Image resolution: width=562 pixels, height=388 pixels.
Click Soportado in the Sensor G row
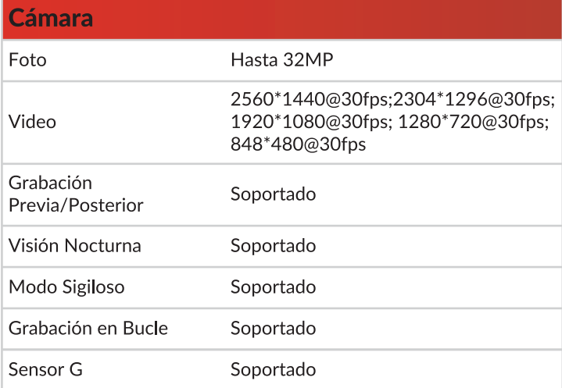[x=273, y=369]
